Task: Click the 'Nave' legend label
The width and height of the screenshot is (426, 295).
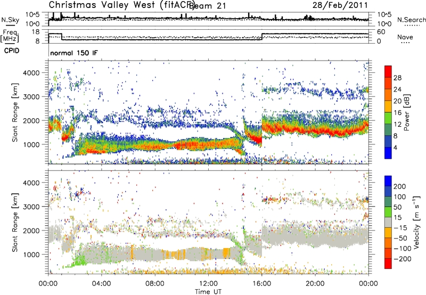Action: pyautogui.click(x=405, y=37)
